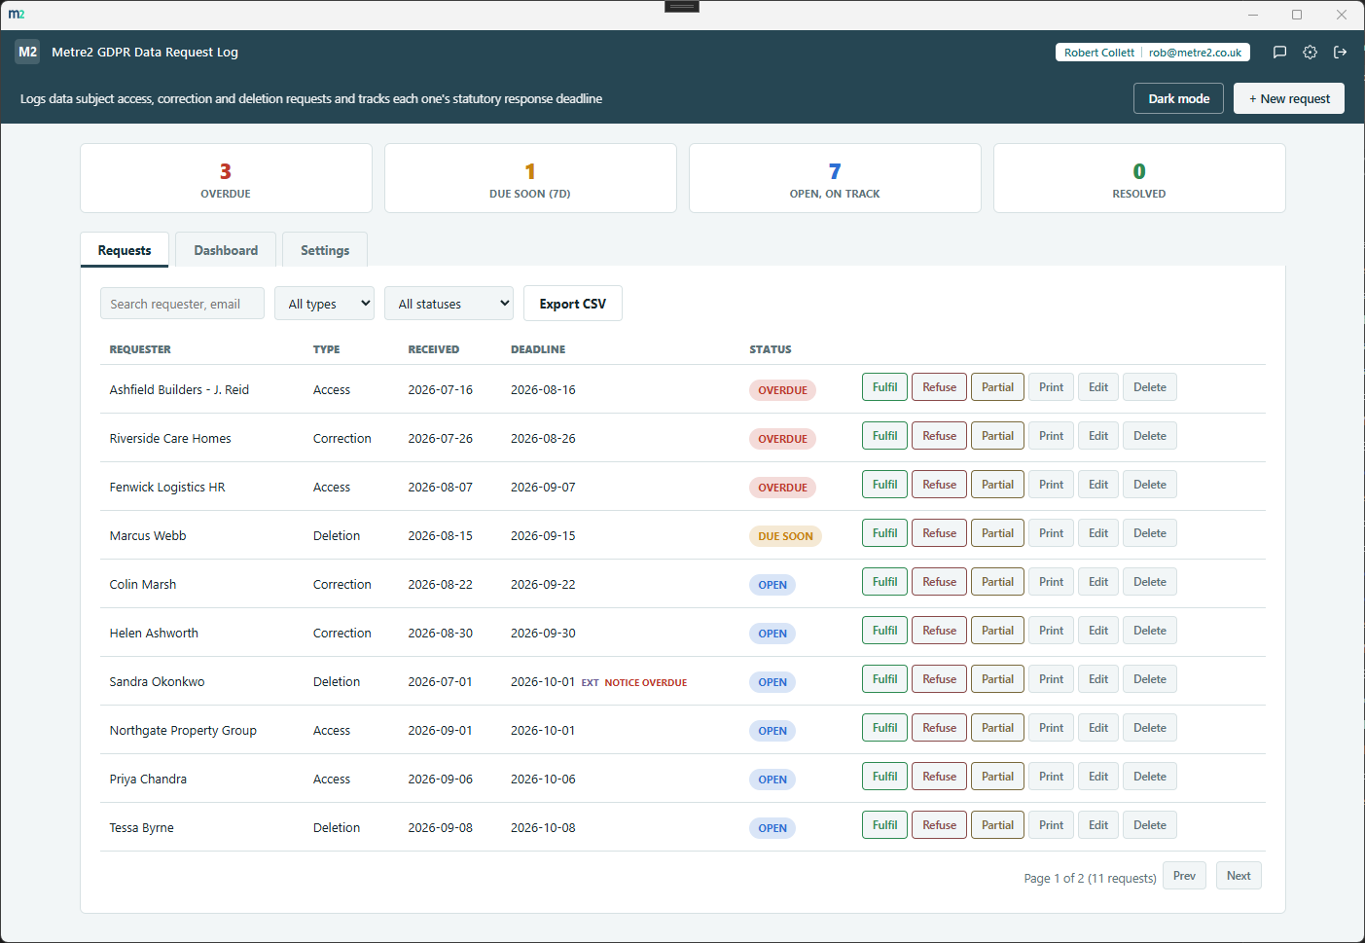Screen dimensions: 1365x943
Task: Switch to the Settings tab
Action: point(325,250)
